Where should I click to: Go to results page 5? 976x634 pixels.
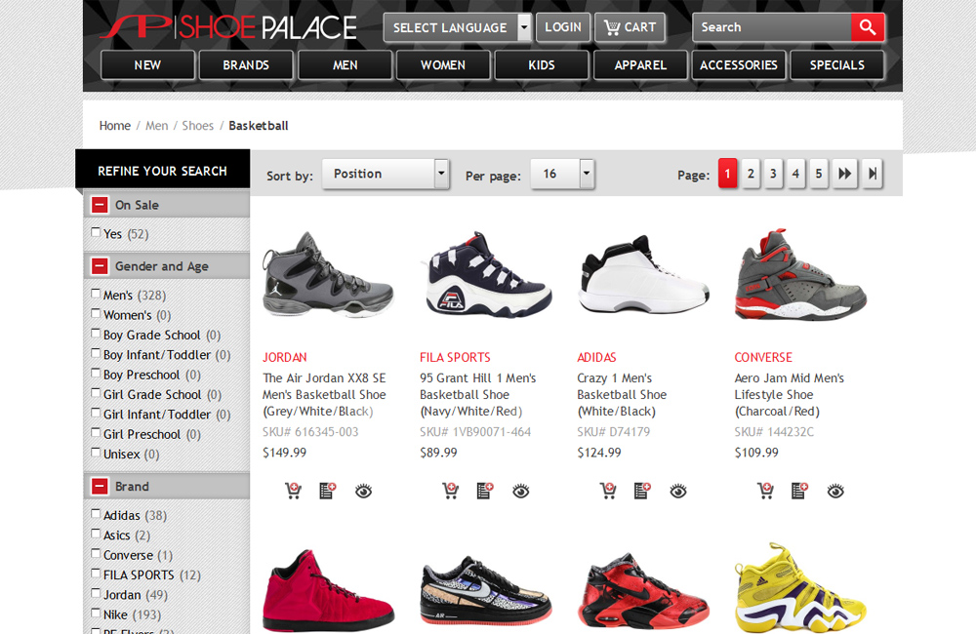[x=819, y=174]
